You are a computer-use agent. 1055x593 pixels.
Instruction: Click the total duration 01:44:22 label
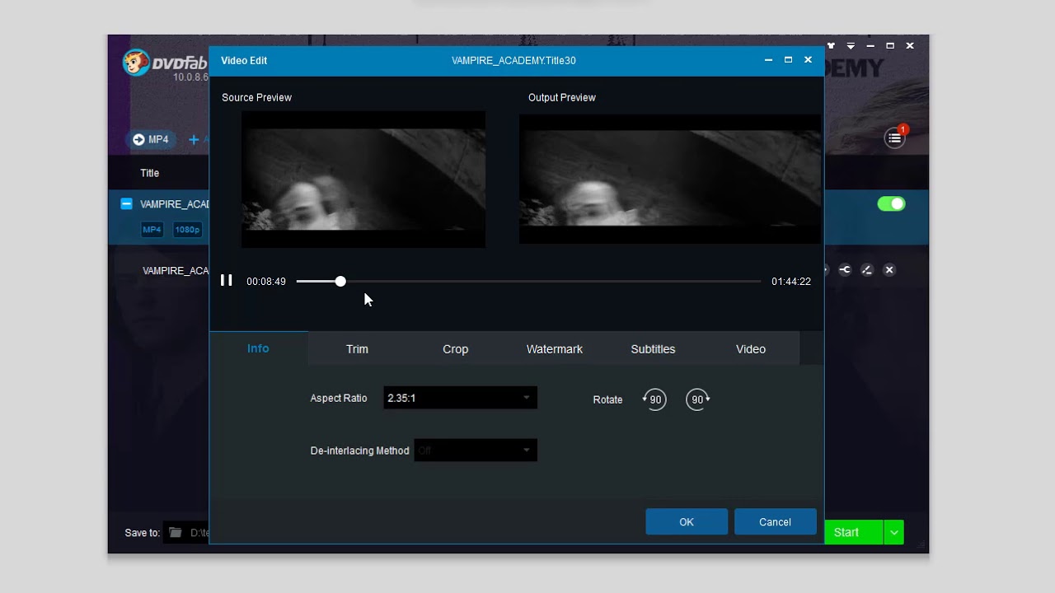point(791,282)
